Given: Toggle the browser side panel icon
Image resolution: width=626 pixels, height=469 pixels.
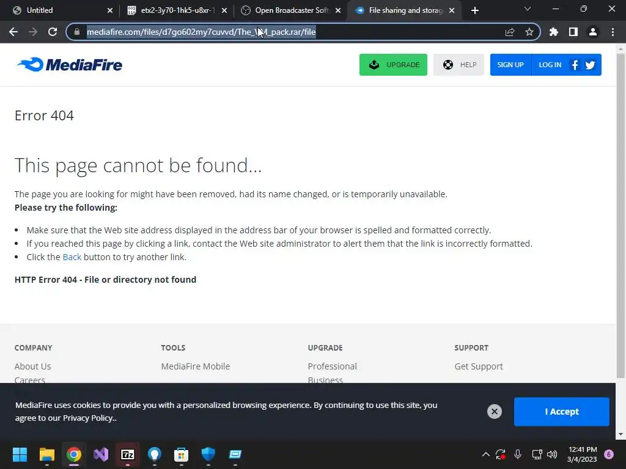Looking at the screenshot, I should [573, 32].
